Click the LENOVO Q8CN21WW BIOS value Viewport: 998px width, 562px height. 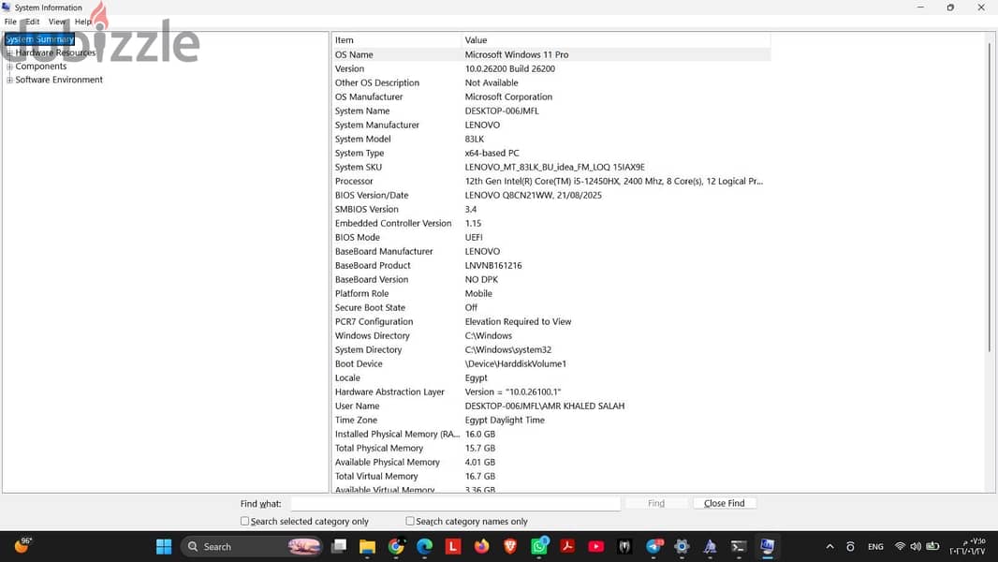pyautogui.click(x=533, y=196)
